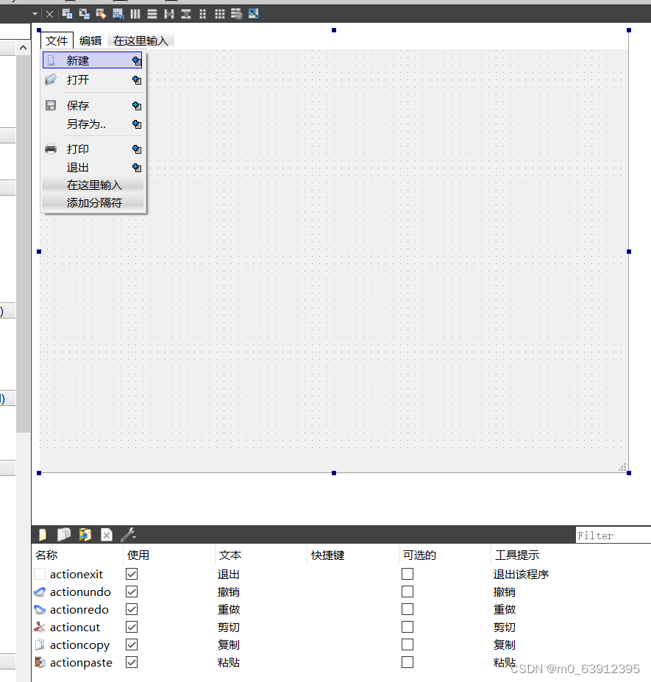651x682 pixels.
Task: Click the Lay Out Horizontally icon
Action: pos(135,13)
